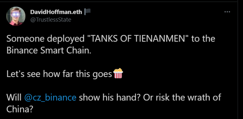The height and width of the screenshot is (119, 243).
Task: Click the word "deployed" in the tweet
Action: (x=66, y=39)
